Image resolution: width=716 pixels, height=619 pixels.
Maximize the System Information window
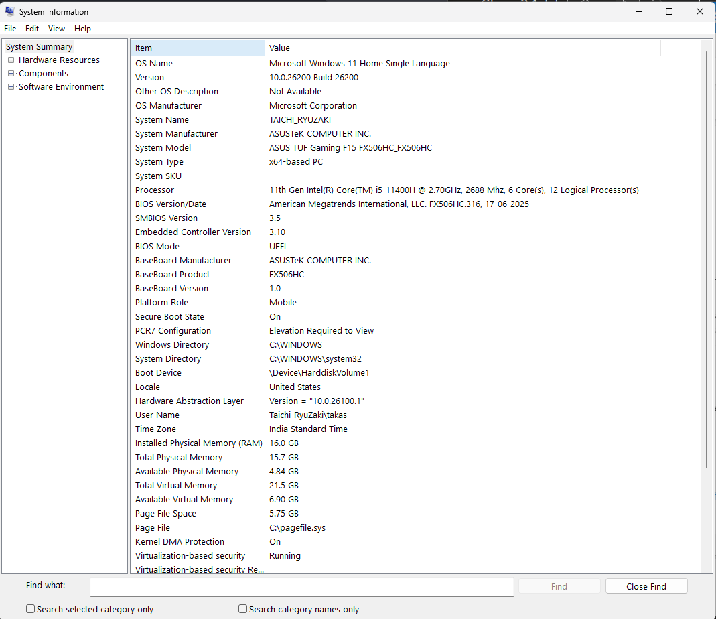click(669, 11)
